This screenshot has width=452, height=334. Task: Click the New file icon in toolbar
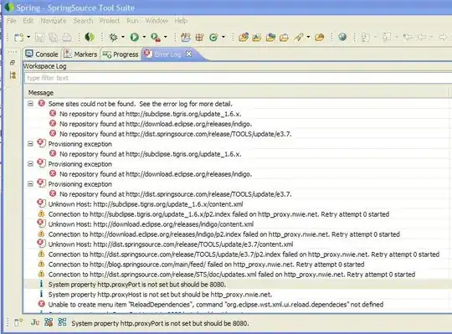19,38
